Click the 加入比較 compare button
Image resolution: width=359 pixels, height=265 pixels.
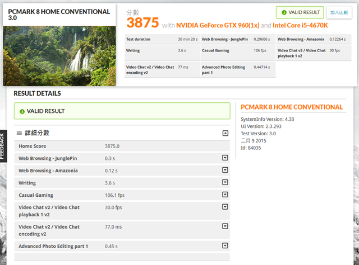[x=339, y=12]
